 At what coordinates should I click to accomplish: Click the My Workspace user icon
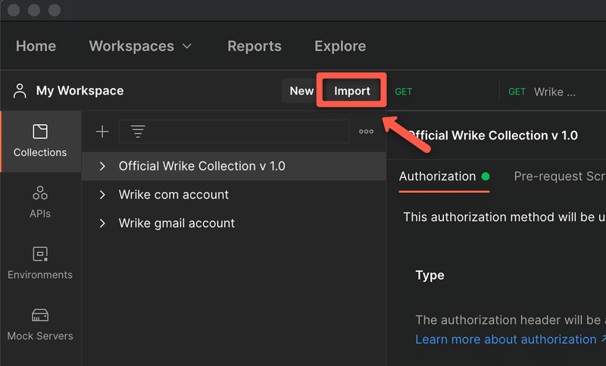pyautogui.click(x=20, y=91)
